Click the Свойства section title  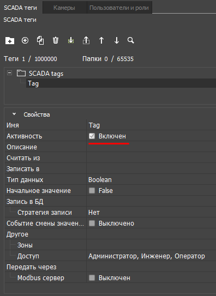click(37, 114)
